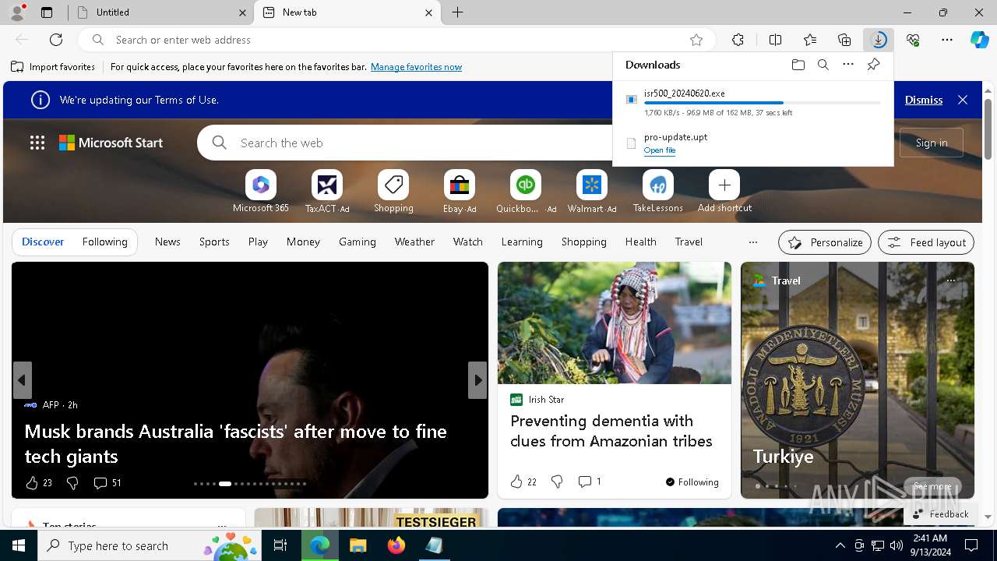Search downloads with magnifier icon
Screen dimensions: 997x561
[823, 65]
